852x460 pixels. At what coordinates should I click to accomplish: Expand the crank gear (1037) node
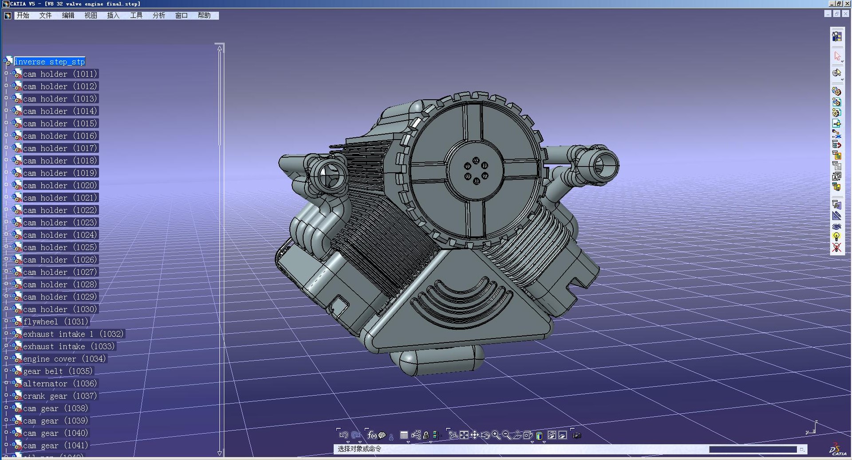[x=6, y=395]
